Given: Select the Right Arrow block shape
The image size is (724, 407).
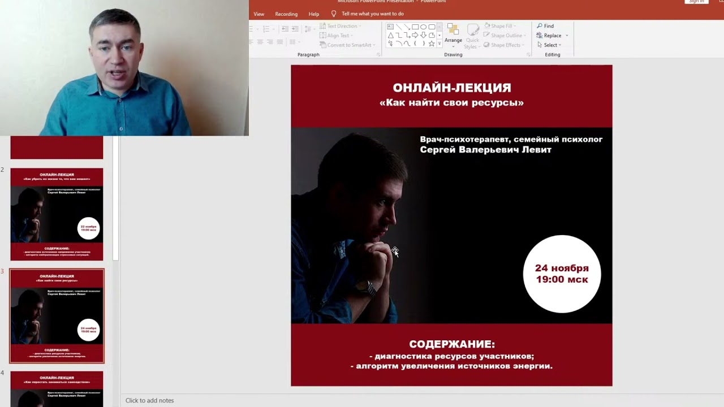Looking at the screenshot, I should tap(415, 36).
